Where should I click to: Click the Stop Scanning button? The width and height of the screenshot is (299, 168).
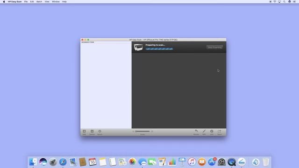coord(215,47)
